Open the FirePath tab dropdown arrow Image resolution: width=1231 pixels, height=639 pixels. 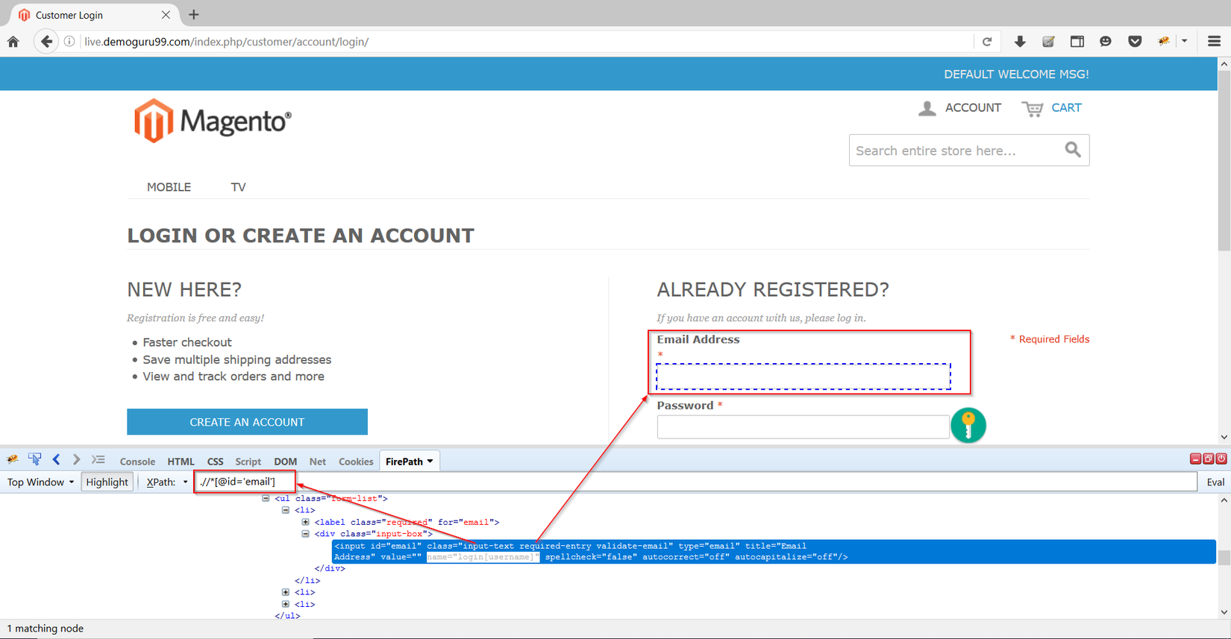430,462
